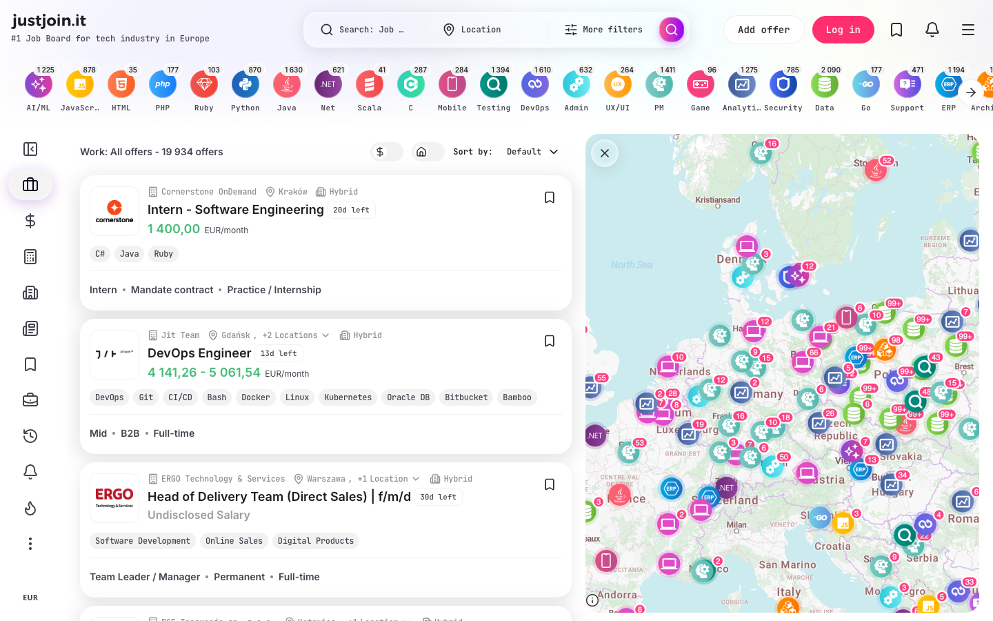This screenshot has height=621, width=993.
Task: Close the map panel
Action: pos(605,153)
